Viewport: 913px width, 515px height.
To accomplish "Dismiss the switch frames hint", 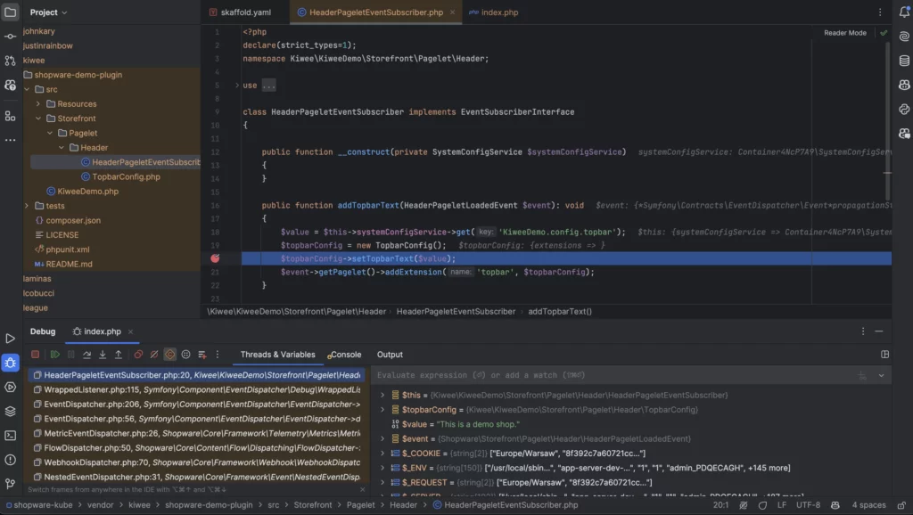I will coord(362,490).
